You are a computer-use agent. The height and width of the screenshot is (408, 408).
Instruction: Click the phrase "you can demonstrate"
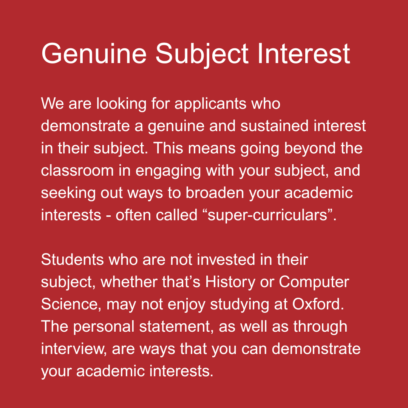tap(286, 349)
